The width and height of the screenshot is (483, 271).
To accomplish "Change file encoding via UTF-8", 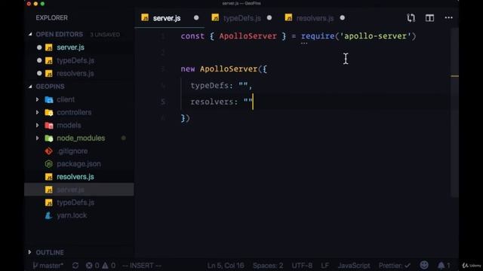I will 302,266.
